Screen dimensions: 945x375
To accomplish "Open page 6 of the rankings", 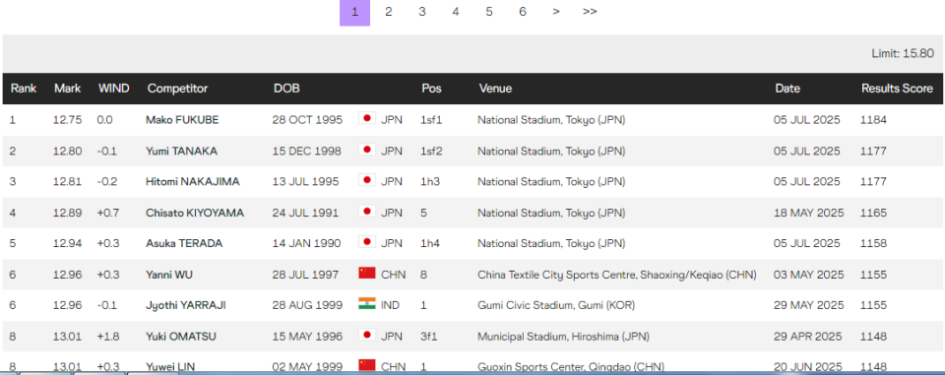I will click(523, 12).
